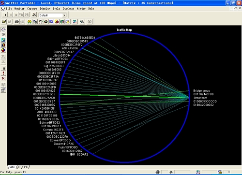This screenshot has width=242, height=175.
Task: Start capture with the play button
Action: pos(5,15)
